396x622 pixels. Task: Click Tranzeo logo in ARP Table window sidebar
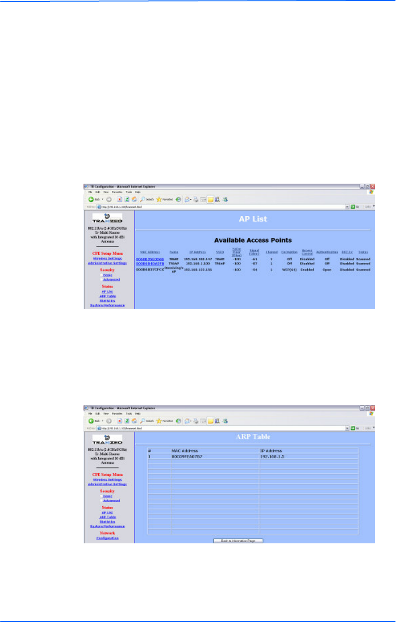tap(107, 440)
